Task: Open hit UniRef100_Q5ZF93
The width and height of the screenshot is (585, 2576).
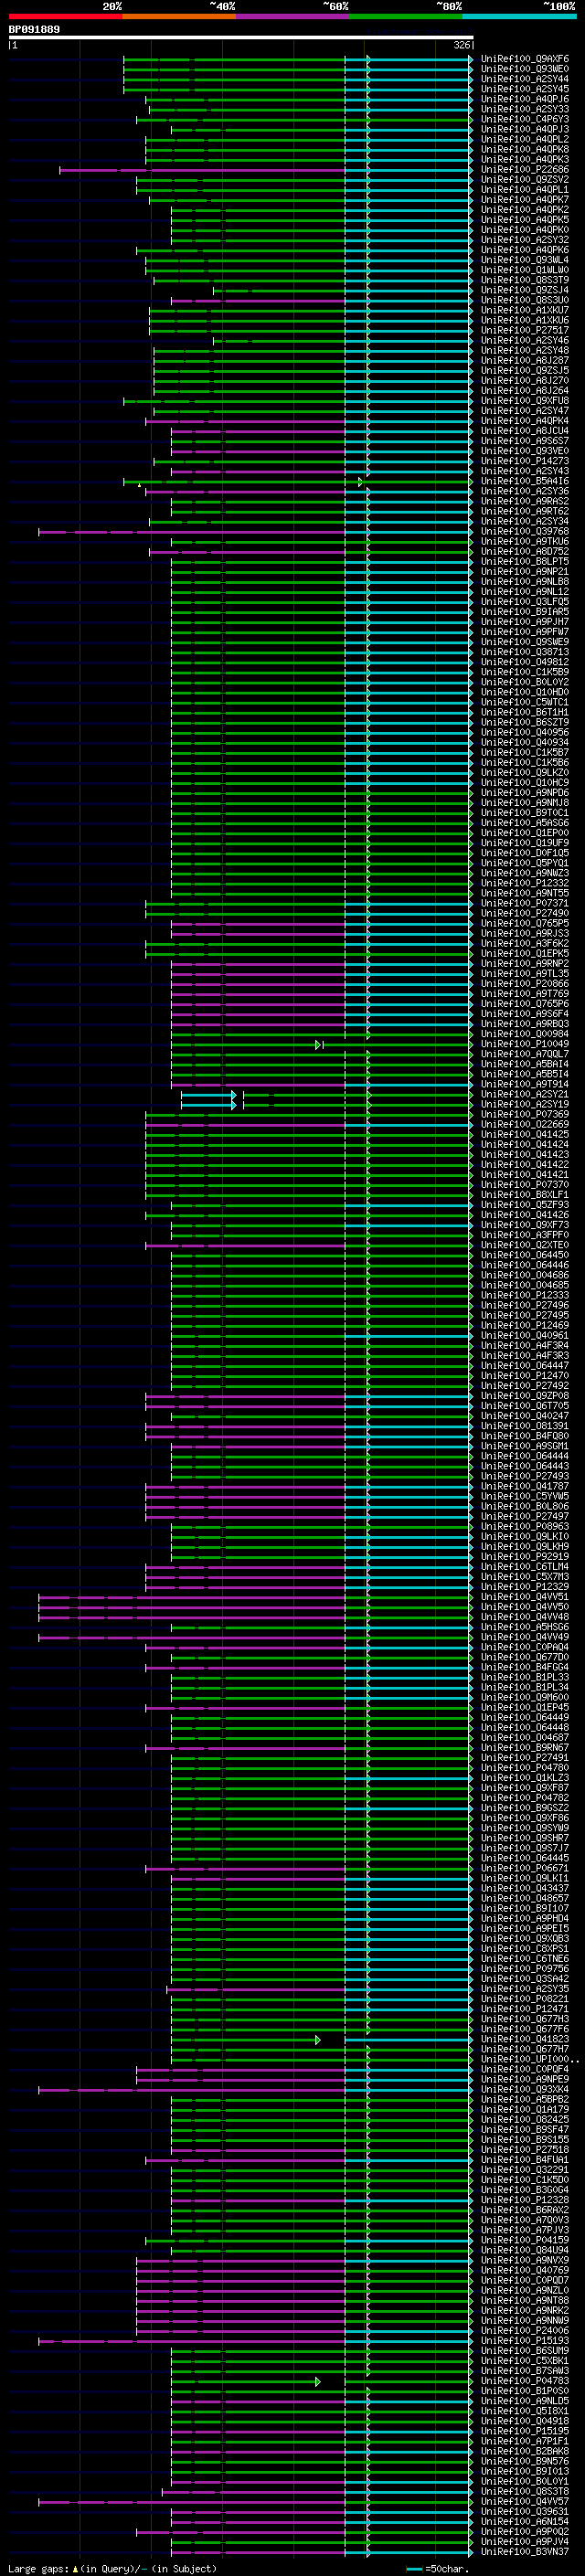Action: click(525, 1205)
